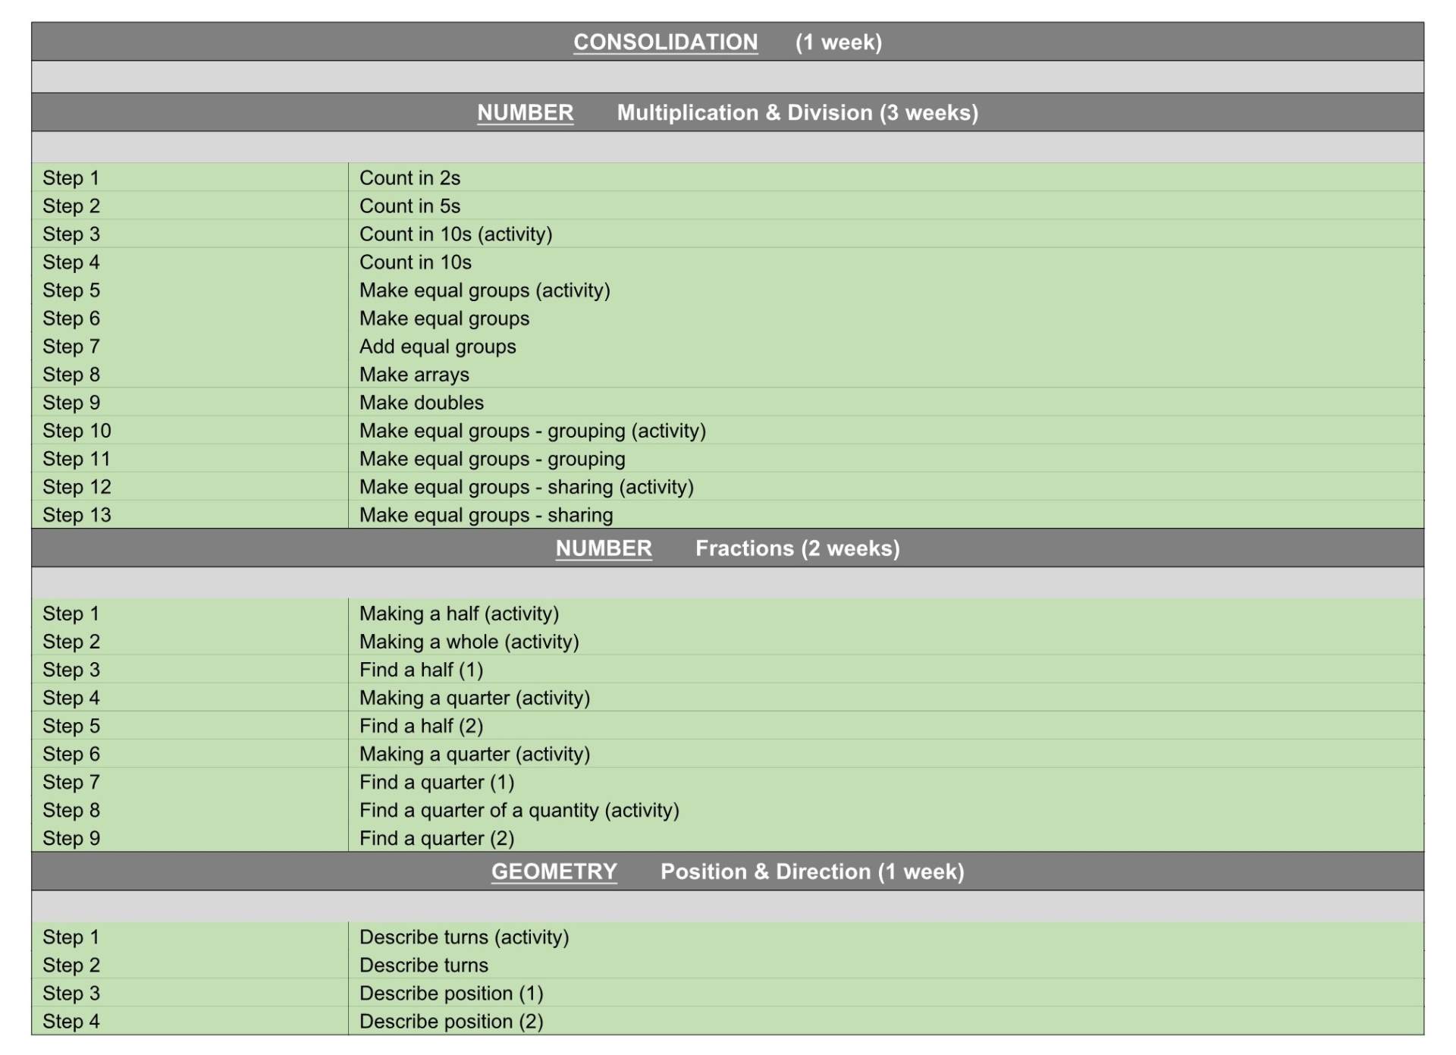This screenshot has height=1055, width=1456.
Task: Open the NUMBER link beside Multiplication & Division
Action: [x=525, y=112]
